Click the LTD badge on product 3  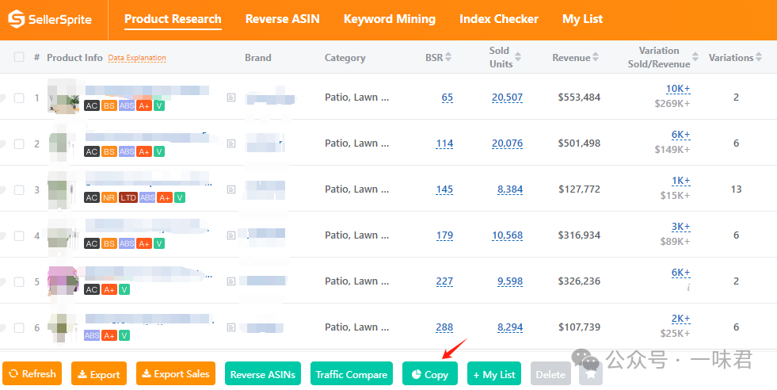pyautogui.click(x=128, y=197)
